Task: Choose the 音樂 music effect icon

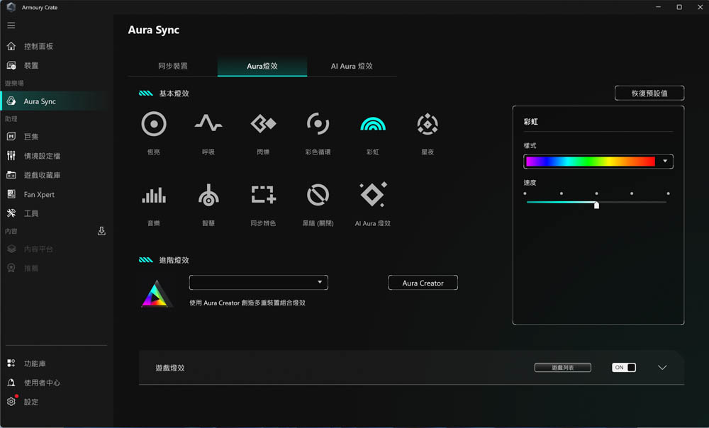Action: 154,195
